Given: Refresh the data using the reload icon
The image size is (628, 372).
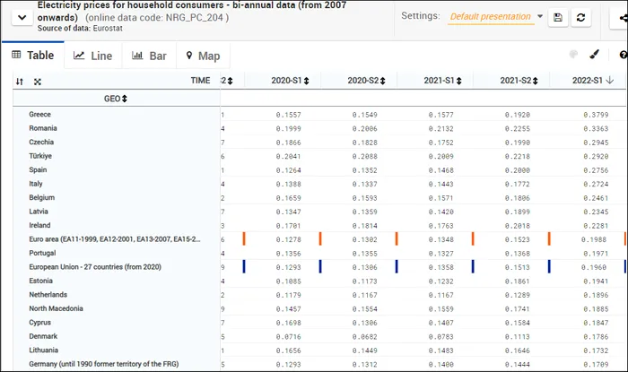Looking at the screenshot, I should click(580, 17).
